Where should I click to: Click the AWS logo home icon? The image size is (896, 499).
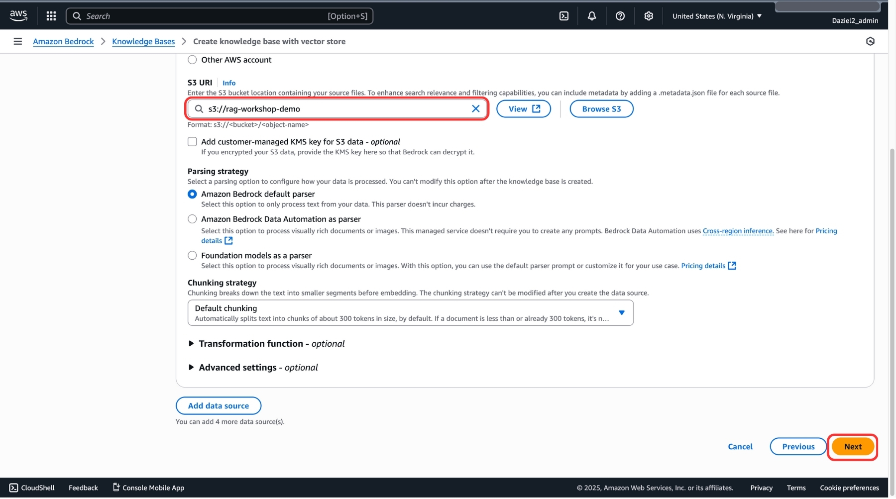coord(18,15)
